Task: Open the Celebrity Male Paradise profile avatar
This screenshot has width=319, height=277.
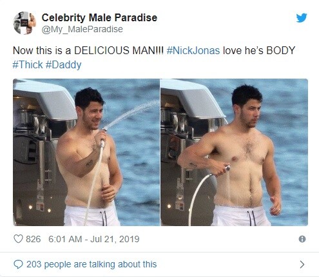Action: (x=24, y=23)
